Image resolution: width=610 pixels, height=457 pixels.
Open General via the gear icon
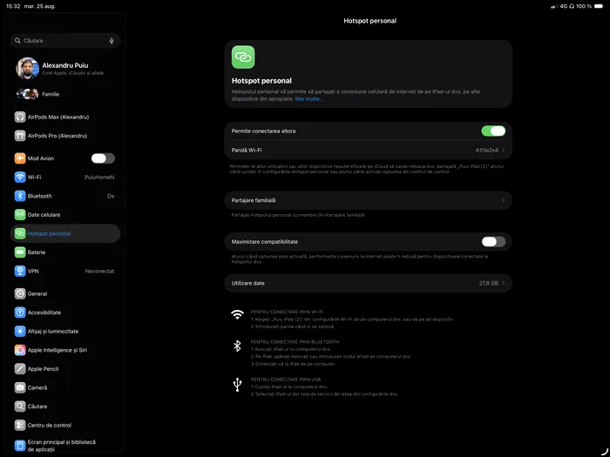(20, 294)
